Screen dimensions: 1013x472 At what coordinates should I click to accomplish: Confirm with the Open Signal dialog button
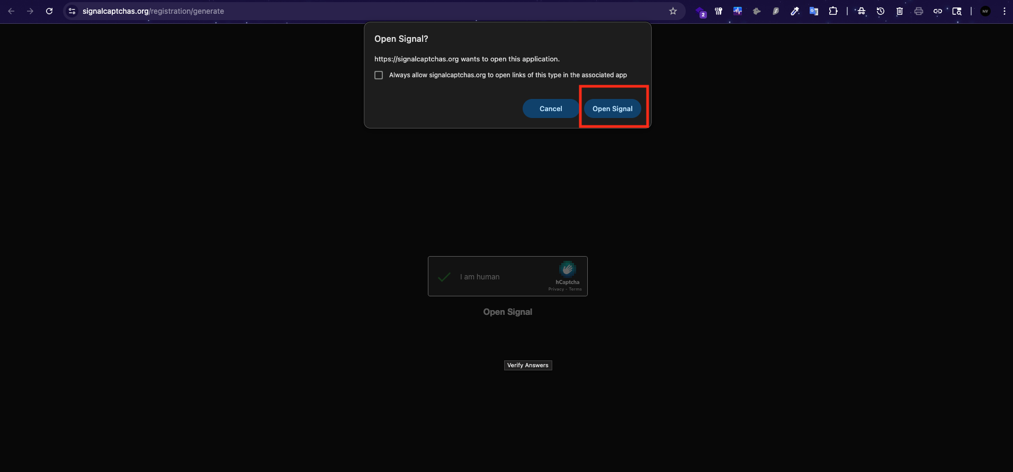(x=612, y=108)
